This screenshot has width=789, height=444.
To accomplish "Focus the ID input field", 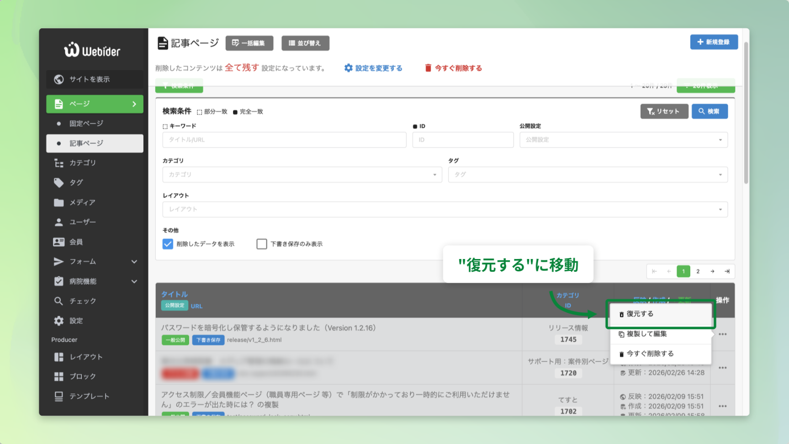I will (x=463, y=140).
